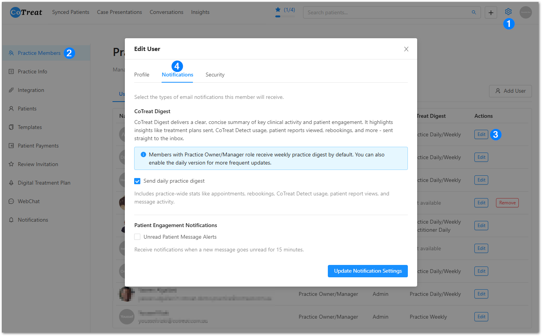Viewport: 542px width, 336px height.
Task: Click the Add User button
Action: pos(510,91)
